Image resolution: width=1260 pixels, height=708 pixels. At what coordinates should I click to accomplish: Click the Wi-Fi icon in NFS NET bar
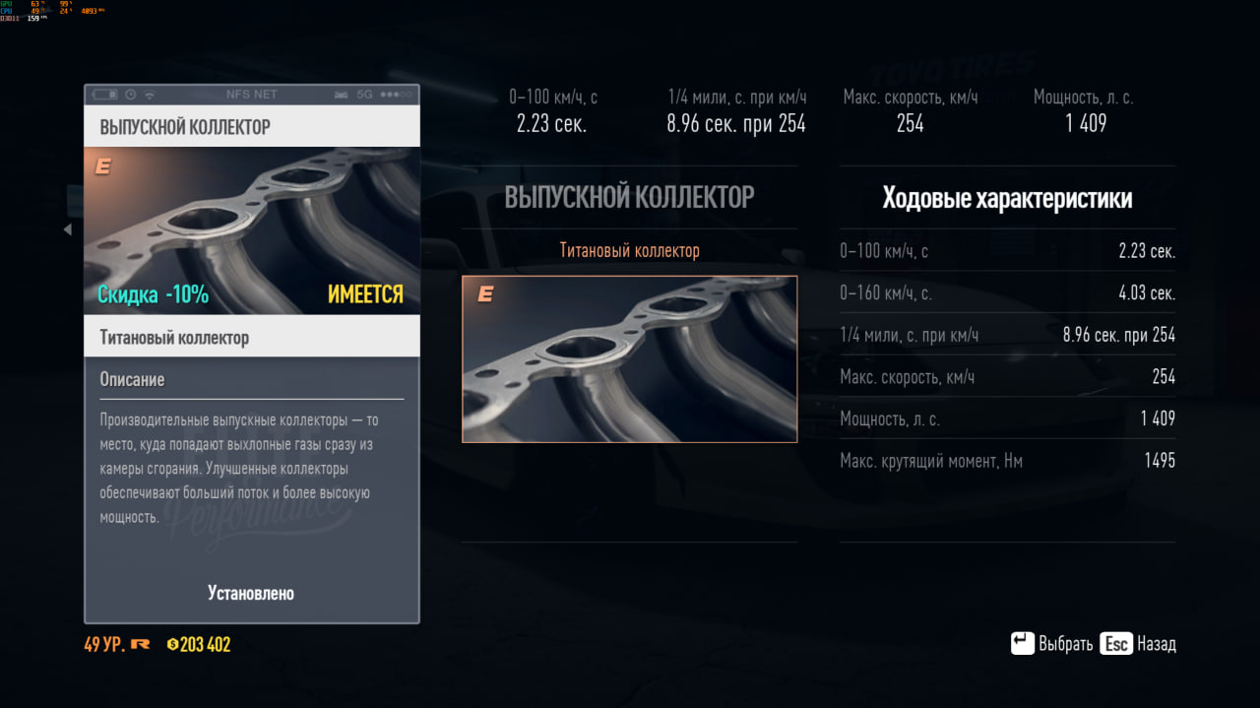point(150,95)
